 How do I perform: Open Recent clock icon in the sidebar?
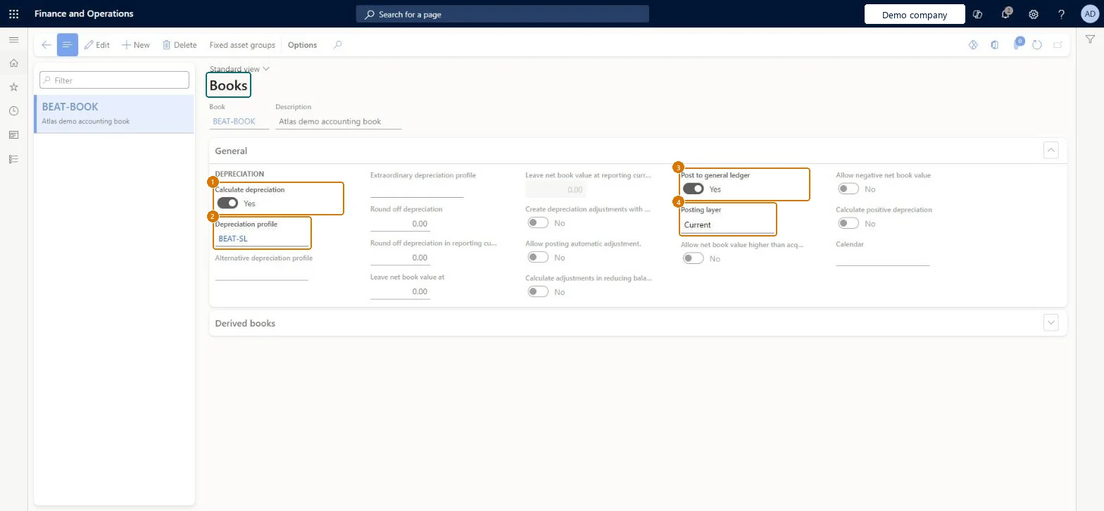point(13,111)
